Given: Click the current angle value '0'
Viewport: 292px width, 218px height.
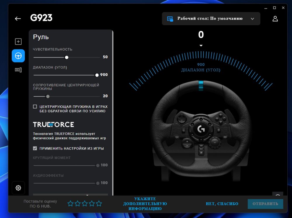Looking at the screenshot, I should (201, 35).
